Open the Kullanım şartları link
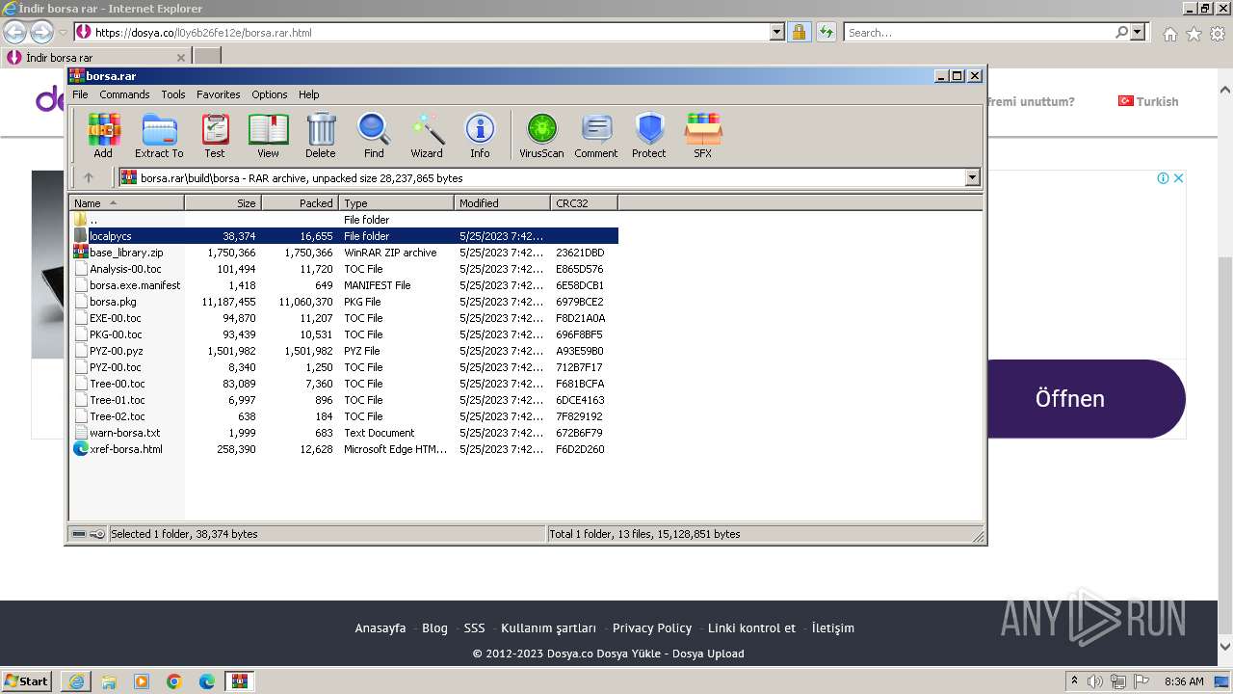 tap(548, 627)
